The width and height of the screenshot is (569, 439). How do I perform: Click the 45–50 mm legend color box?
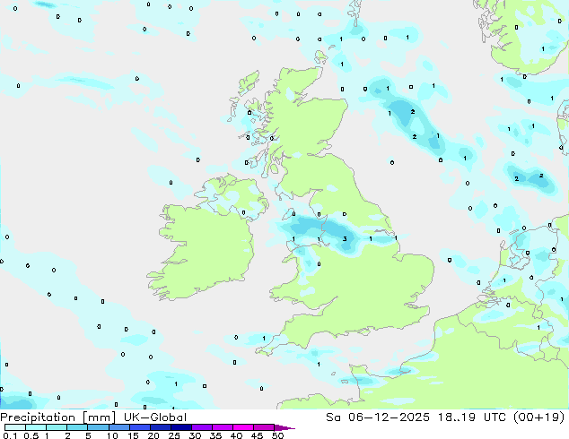click(264, 427)
